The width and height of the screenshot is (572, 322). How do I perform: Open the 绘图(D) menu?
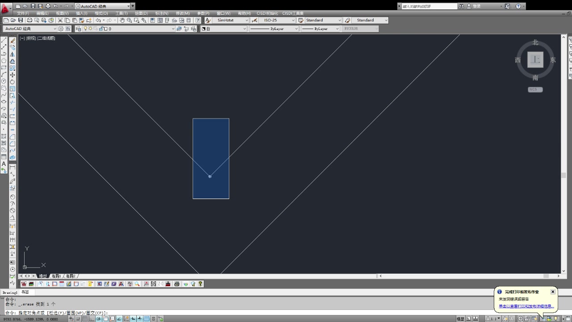(141, 13)
